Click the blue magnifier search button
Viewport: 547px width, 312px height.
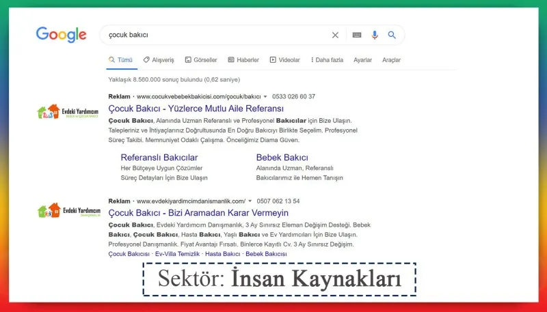(x=392, y=35)
